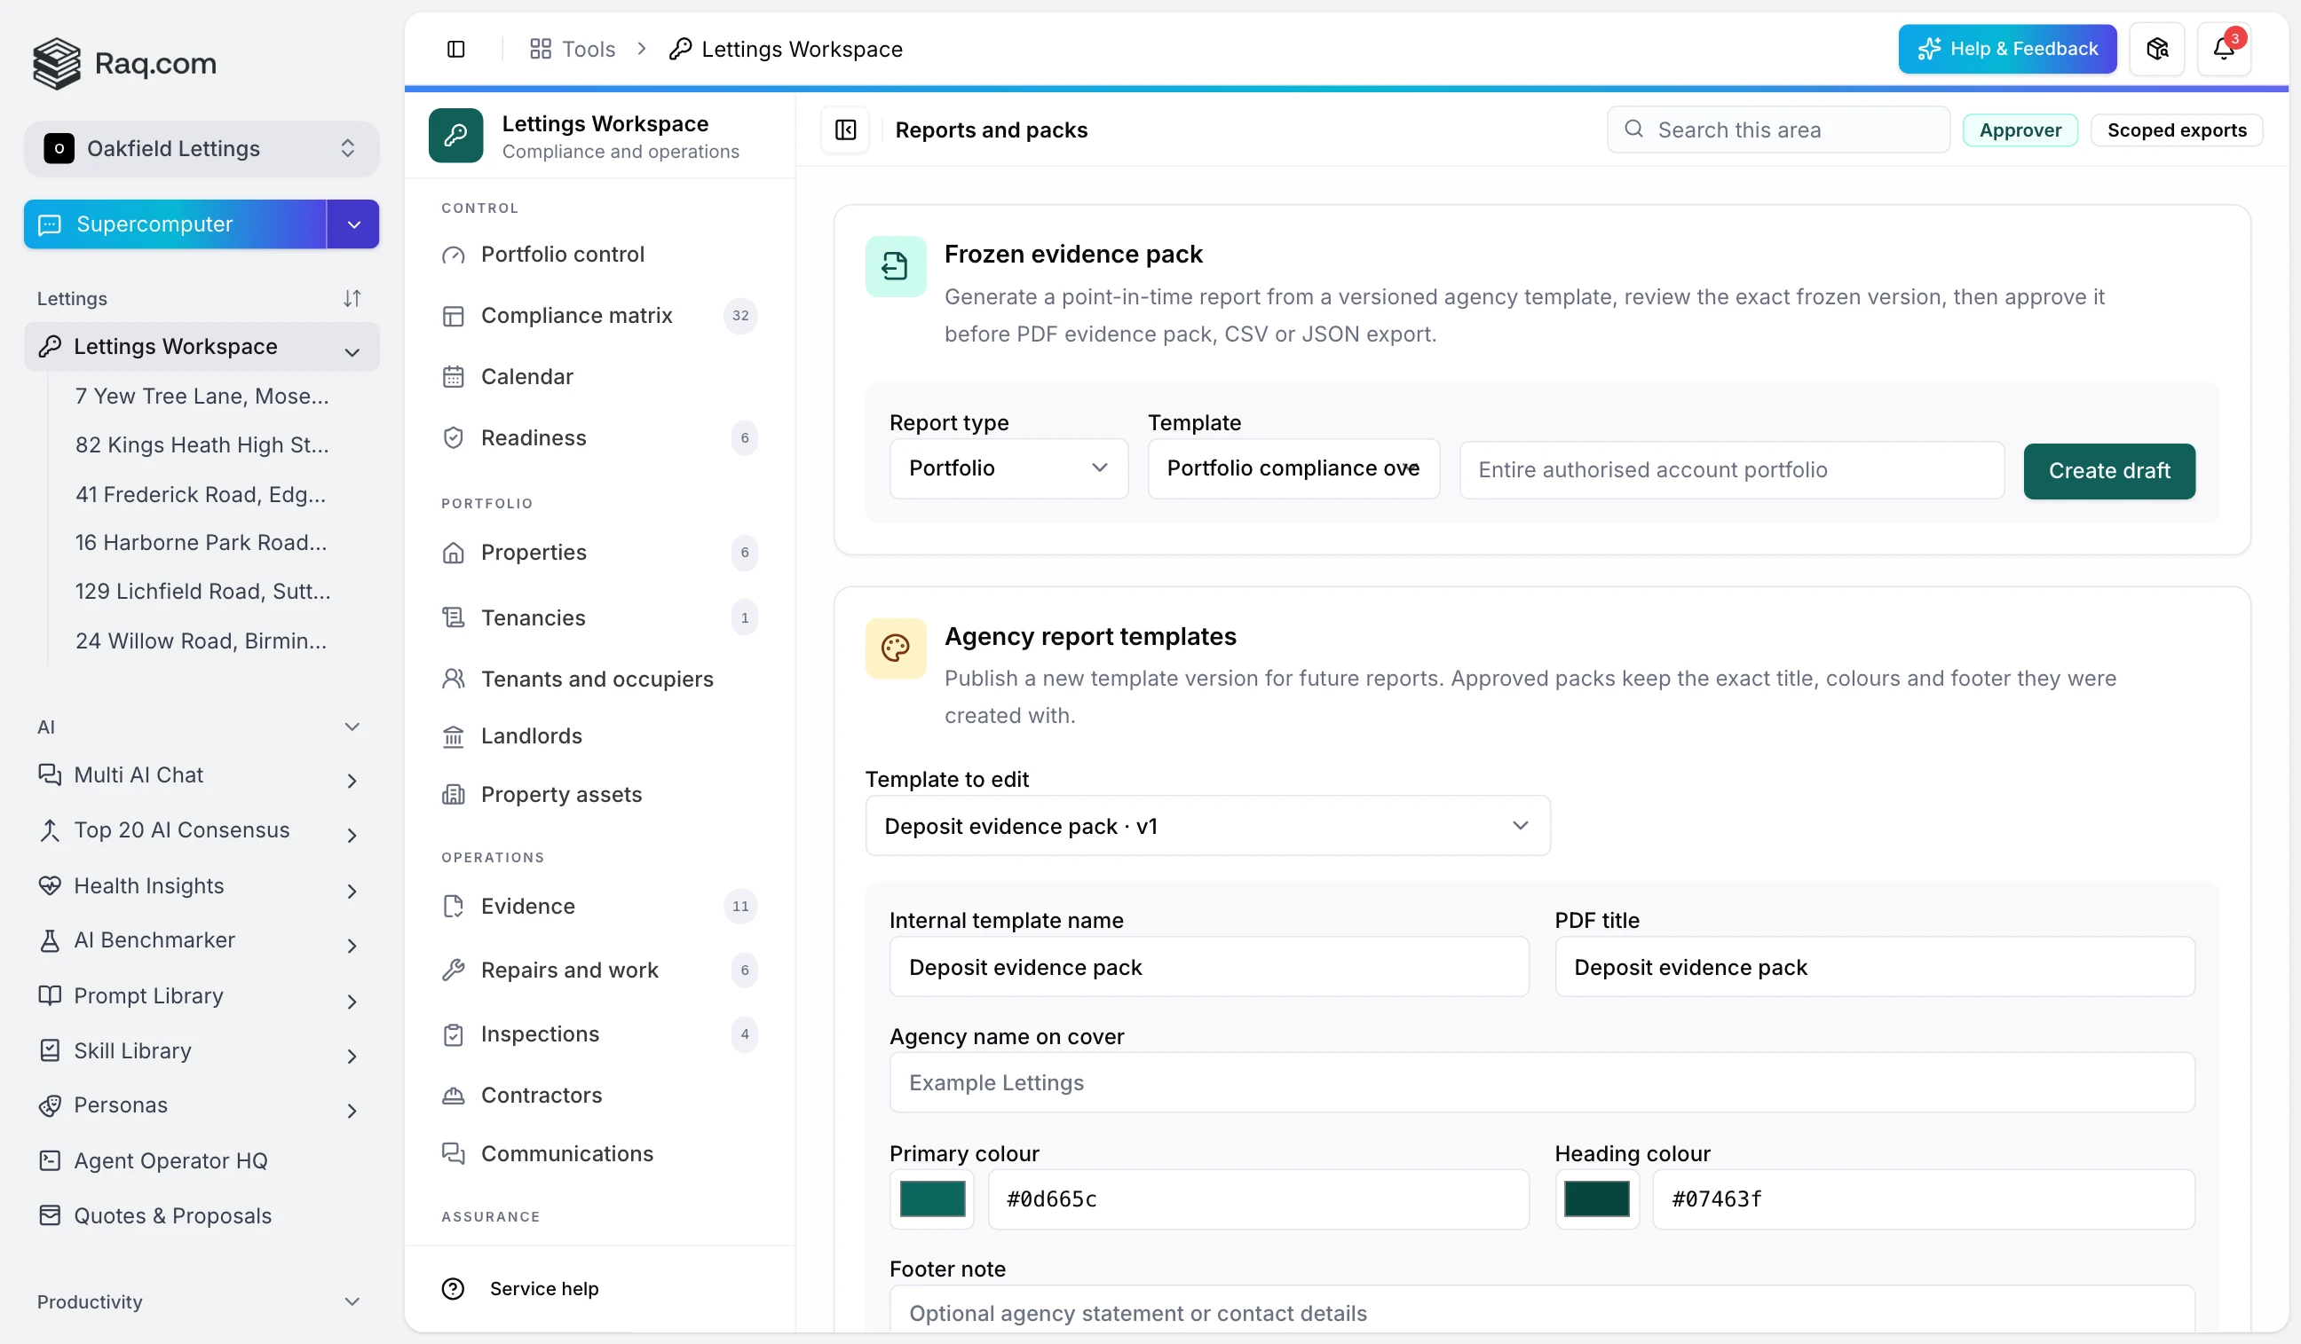Open Property assets

coord(599,795)
